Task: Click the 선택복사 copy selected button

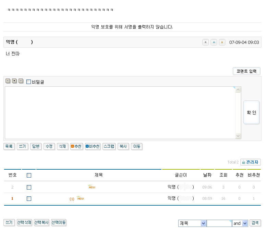Action: tap(41, 222)
